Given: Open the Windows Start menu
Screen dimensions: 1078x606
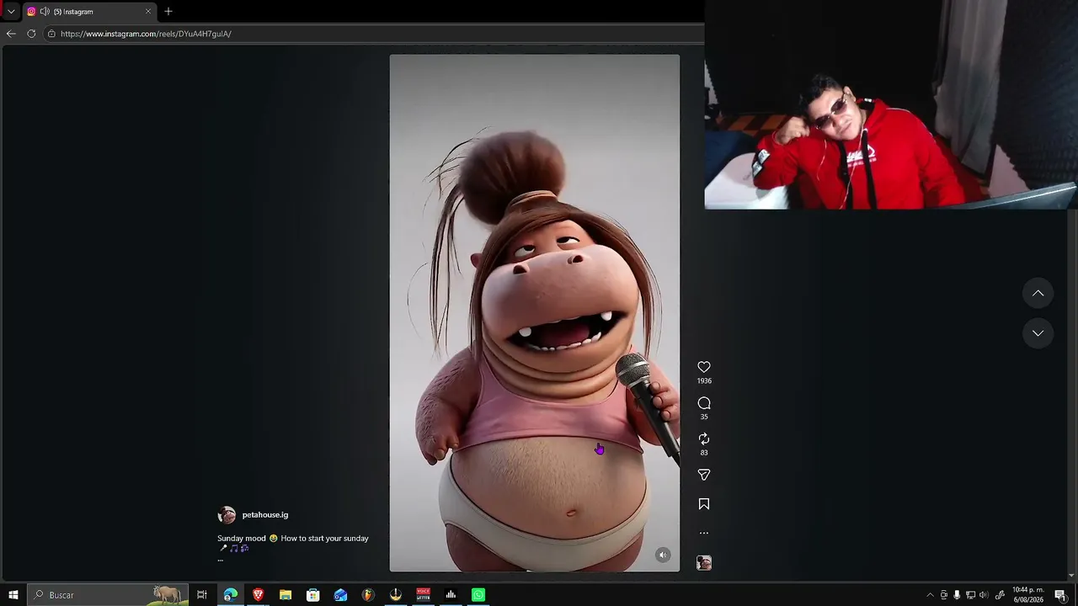Looking at the screenshot, I should click(x=13, y=595).
